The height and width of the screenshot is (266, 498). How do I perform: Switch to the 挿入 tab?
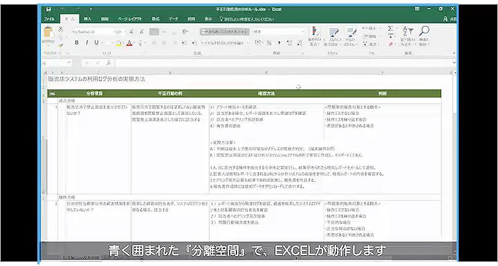[x=87, y=19]
